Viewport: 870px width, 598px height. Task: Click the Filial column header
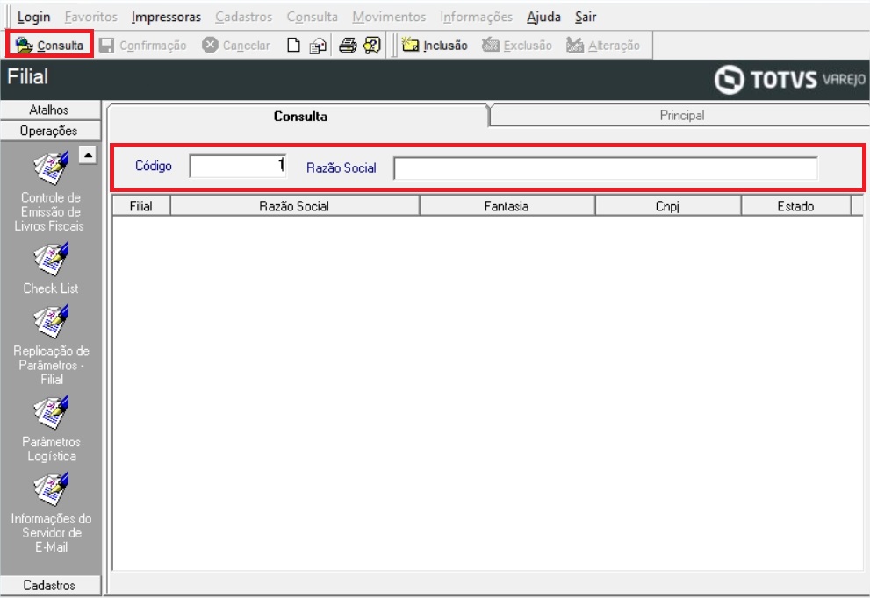141,206
